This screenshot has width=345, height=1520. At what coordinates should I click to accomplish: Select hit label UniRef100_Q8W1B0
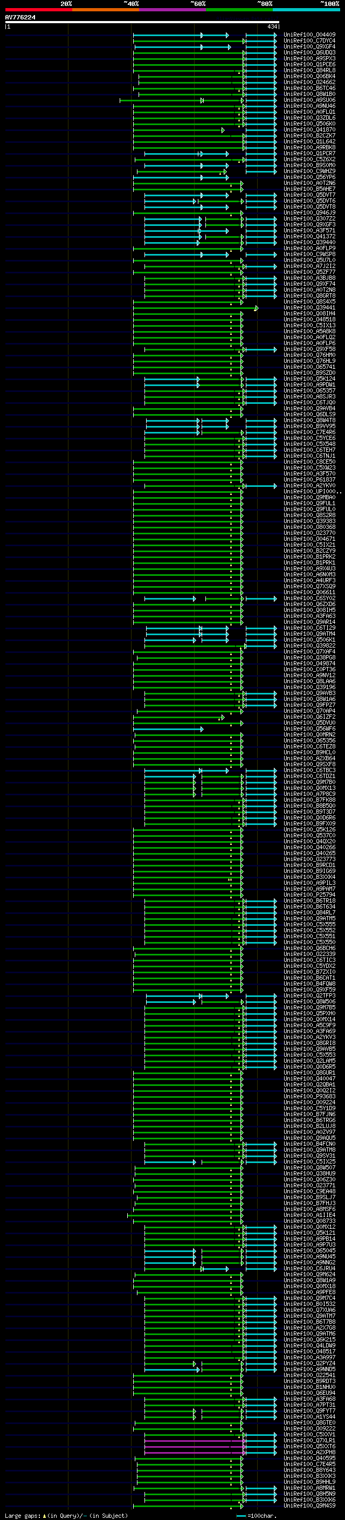309,94
